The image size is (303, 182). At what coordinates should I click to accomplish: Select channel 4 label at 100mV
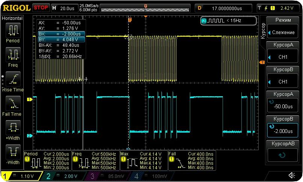(153, 176)
